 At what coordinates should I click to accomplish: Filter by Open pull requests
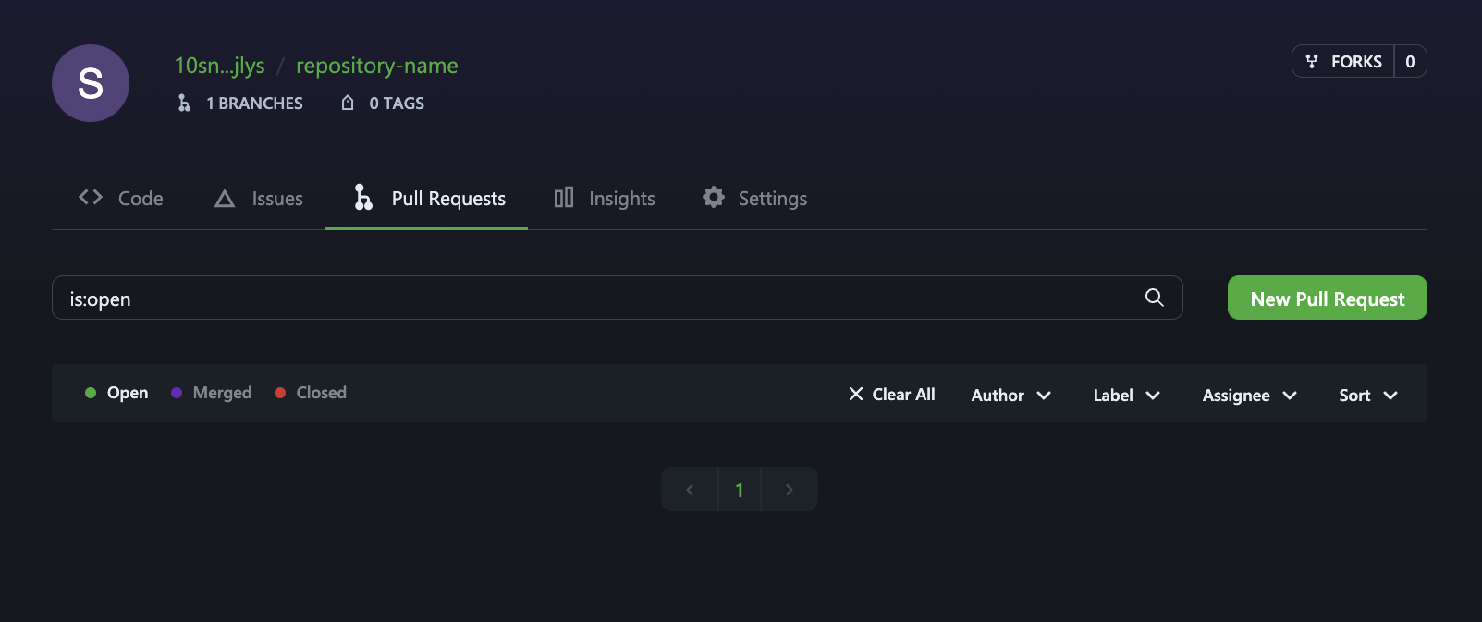point(116,393)
